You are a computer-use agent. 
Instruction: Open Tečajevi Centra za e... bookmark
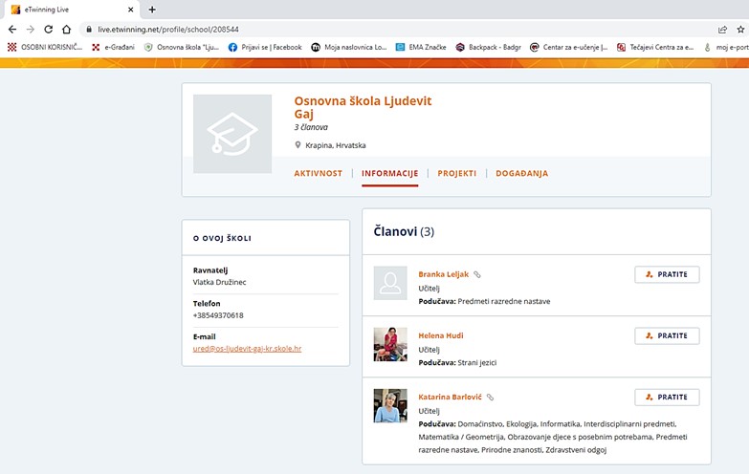[655, 47]
